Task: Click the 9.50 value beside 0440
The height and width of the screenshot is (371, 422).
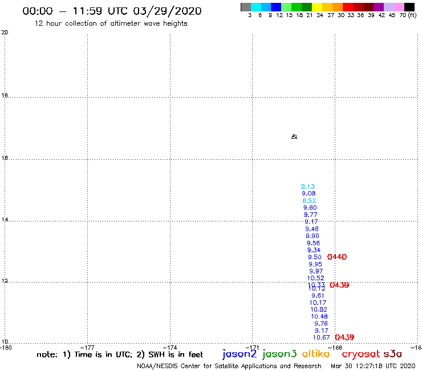Action: tap(315, 257)
